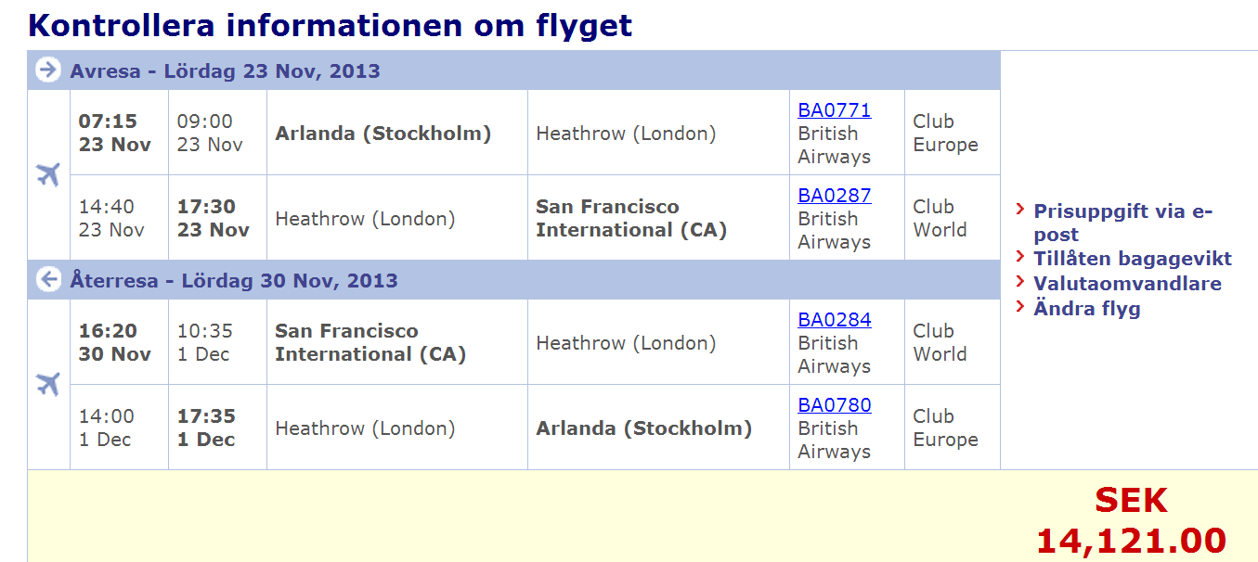Click the Återresa - Lördag 30 Nov header text
Screen dimensions: 1258x562
233,280
